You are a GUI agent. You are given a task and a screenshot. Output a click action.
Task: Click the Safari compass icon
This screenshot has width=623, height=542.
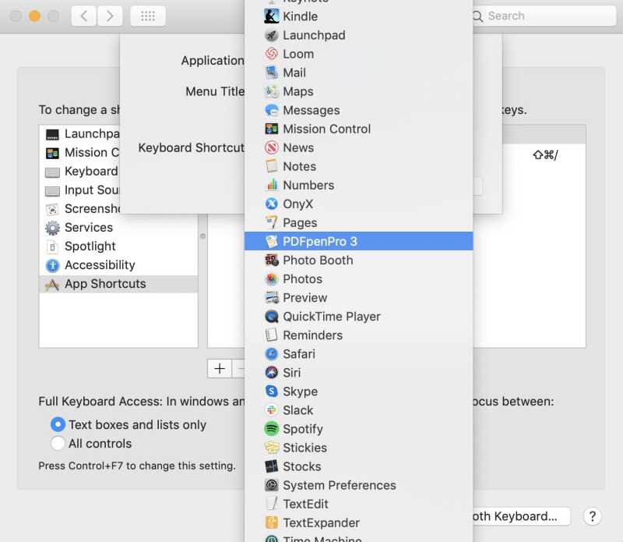tap(271, 354)
